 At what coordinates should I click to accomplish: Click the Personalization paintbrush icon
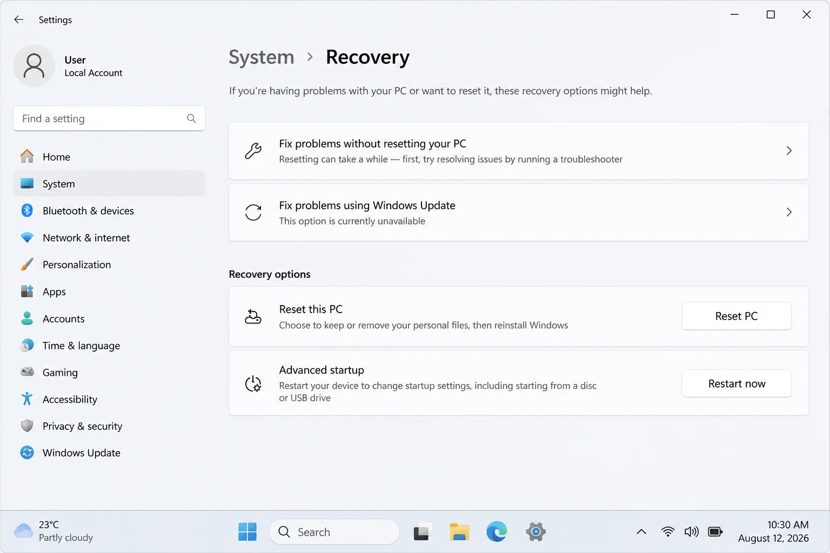[27, 265]
